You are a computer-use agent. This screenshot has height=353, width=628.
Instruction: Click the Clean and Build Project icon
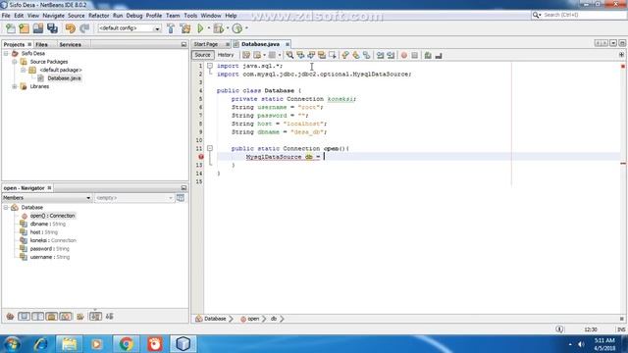[185, 28]
